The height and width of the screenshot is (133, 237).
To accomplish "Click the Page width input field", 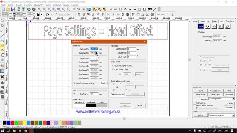I will [x=94, y=49].
